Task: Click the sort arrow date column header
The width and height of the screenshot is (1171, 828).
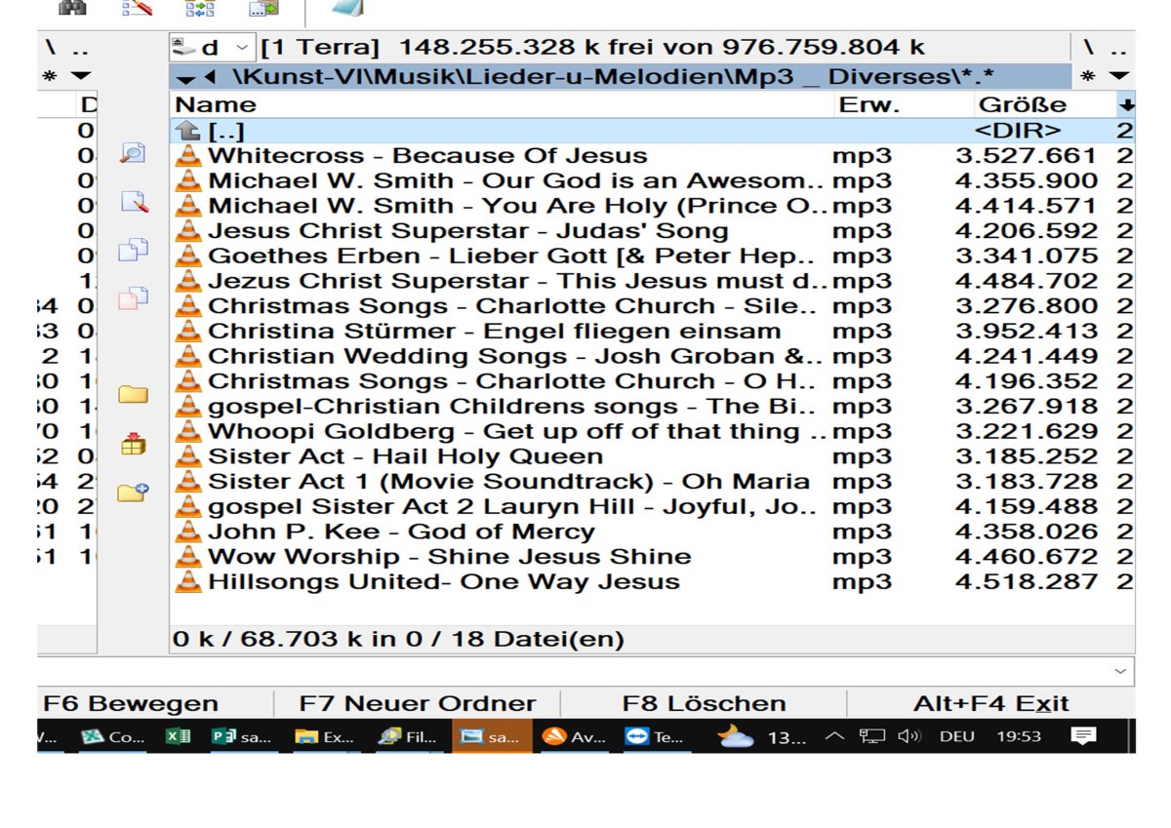Action: (x=1125, y=104)
